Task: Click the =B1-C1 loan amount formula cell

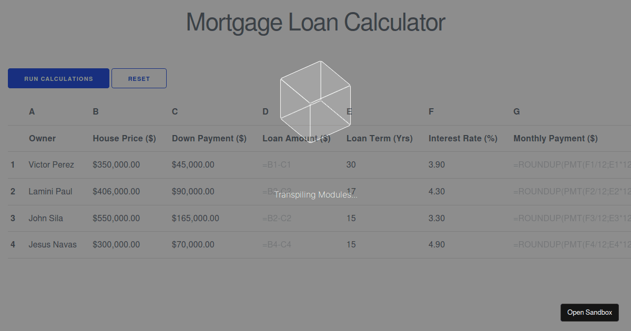Action: pyautogui.click(x=277, y=164)
